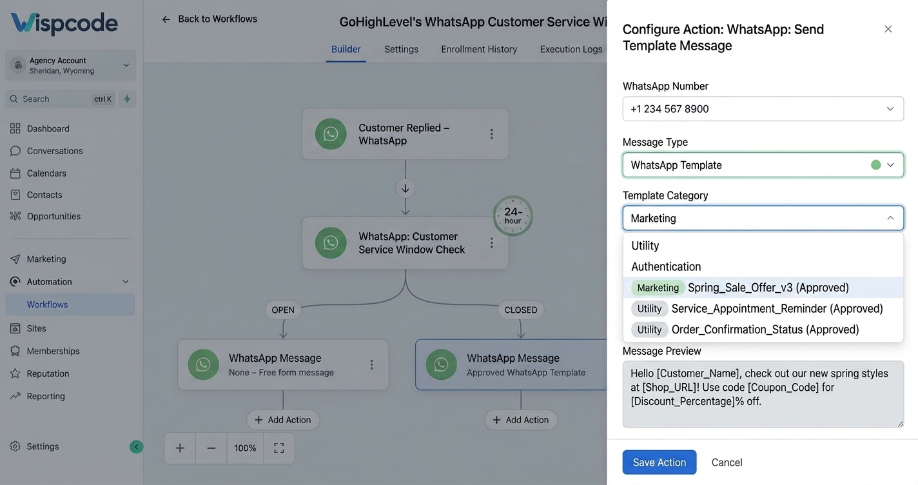The width and height of the screenshot is (918, 485).
Task: Add Action under Approved WhatsApp Template
Action: click(x=521, y=420)
